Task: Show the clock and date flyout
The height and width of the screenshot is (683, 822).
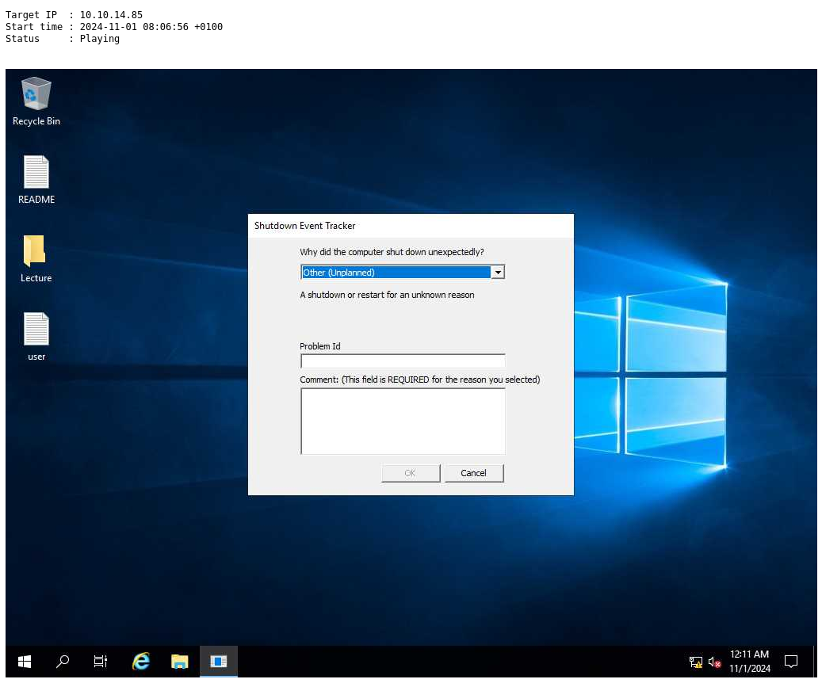Action: pos(750,662)
